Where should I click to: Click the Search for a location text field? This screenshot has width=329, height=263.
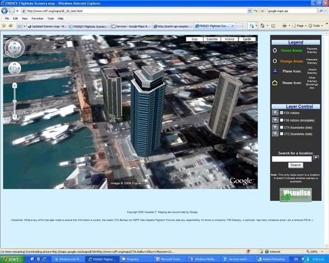point(292,158)
